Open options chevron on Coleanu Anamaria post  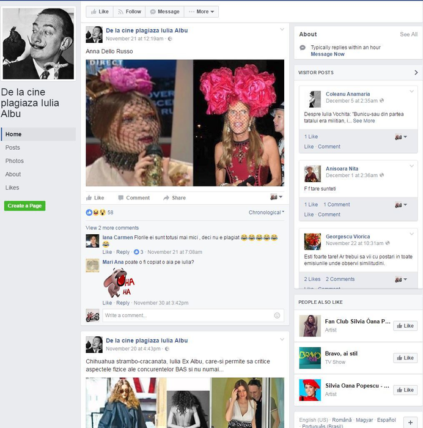411,92
